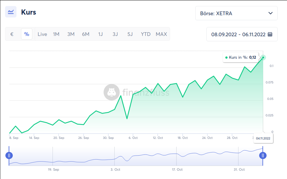Switch chart to Euro display
Image resolution: width=287 pixels, height=179 pixels.
(x=12, y=34)
